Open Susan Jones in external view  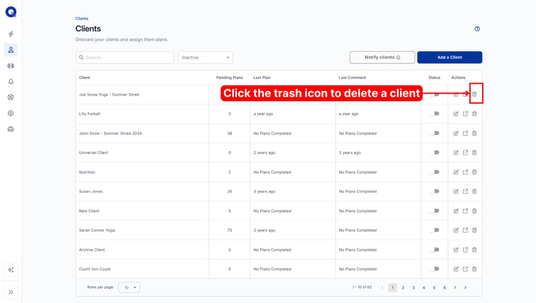(x=465, y=191)
